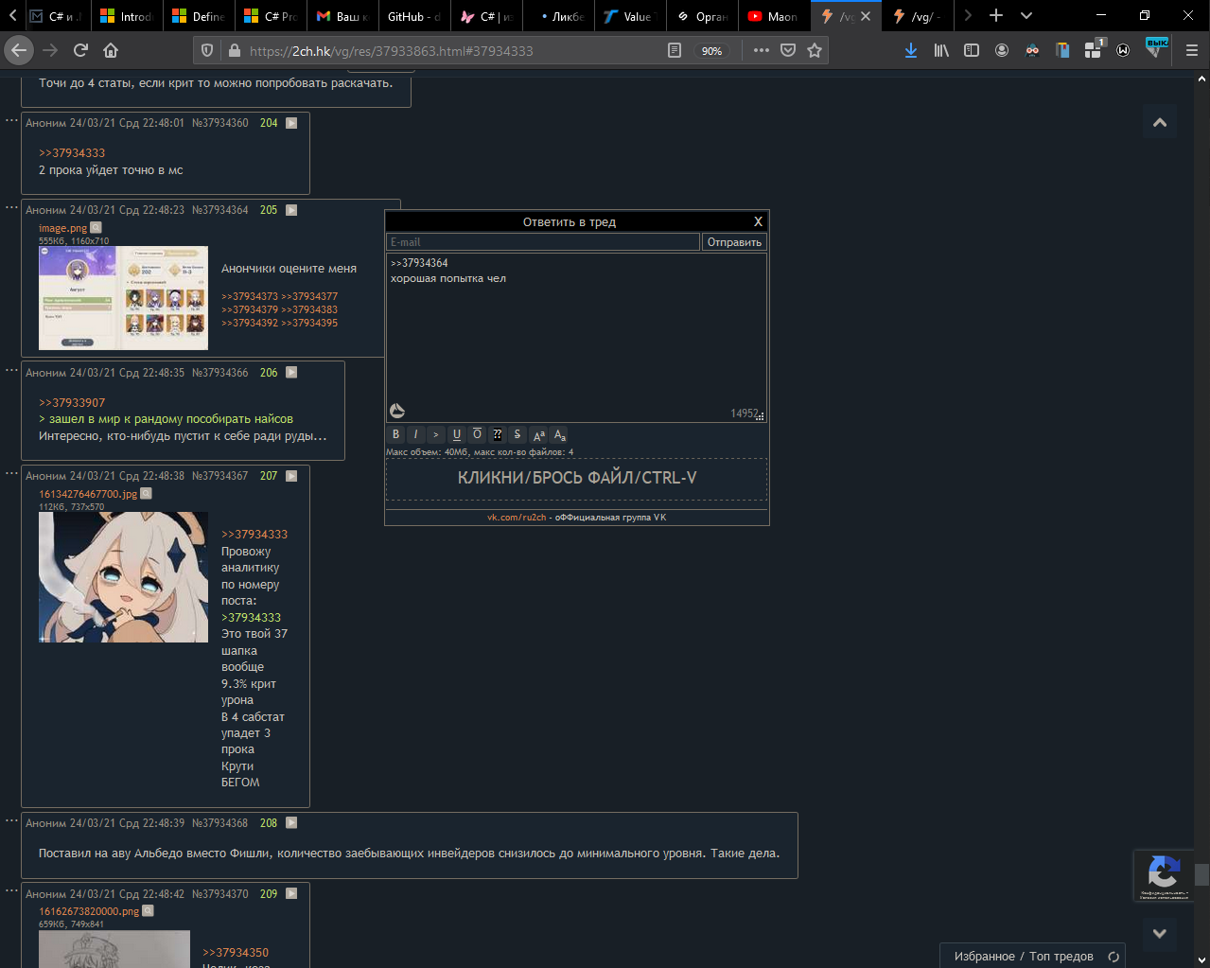Toggle reader view in address bar

coord(675,50)
